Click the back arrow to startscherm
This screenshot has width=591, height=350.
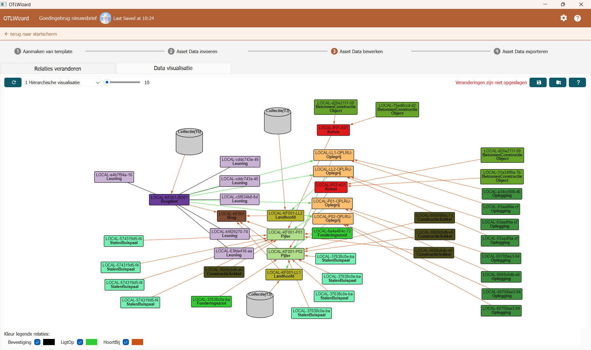tap(6, 34)
